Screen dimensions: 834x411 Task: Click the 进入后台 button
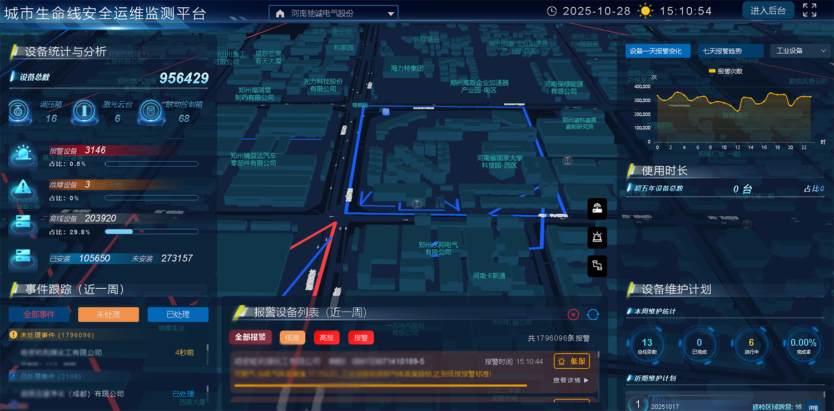[768, 11]
